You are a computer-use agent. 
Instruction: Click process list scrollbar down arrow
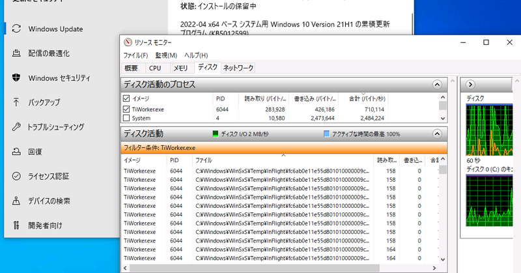(x=443, y=119)
